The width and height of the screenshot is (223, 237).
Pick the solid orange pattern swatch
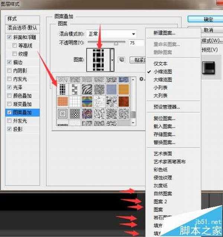tap(124, 90)
